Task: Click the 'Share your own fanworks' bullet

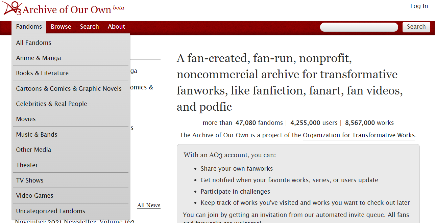Action: click(x=237, y=169)
